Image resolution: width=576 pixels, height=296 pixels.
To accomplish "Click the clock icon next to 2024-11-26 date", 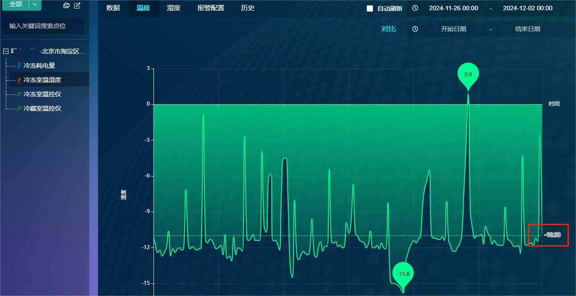I will pyautogui.click(x=415, y=8).
